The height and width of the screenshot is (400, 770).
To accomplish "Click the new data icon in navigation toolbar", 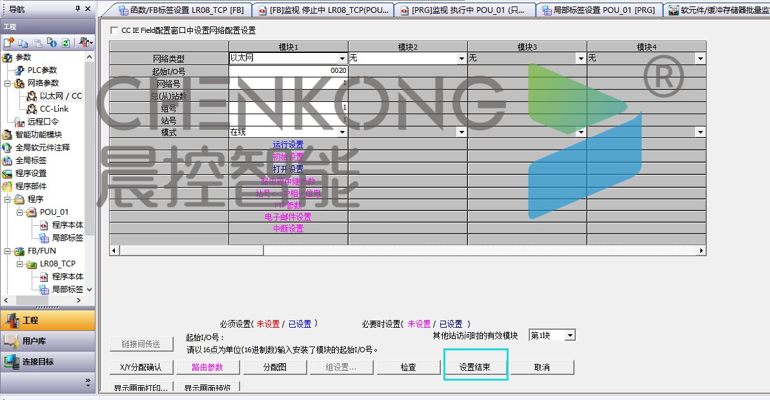I will point(8,43).
